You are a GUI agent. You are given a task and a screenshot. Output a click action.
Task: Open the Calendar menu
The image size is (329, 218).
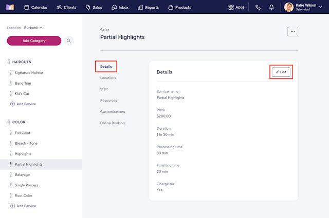[x=35, y=7]
